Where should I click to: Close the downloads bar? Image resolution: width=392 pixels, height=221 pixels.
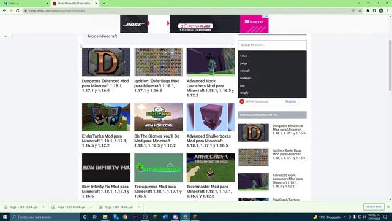pos(388,207)
